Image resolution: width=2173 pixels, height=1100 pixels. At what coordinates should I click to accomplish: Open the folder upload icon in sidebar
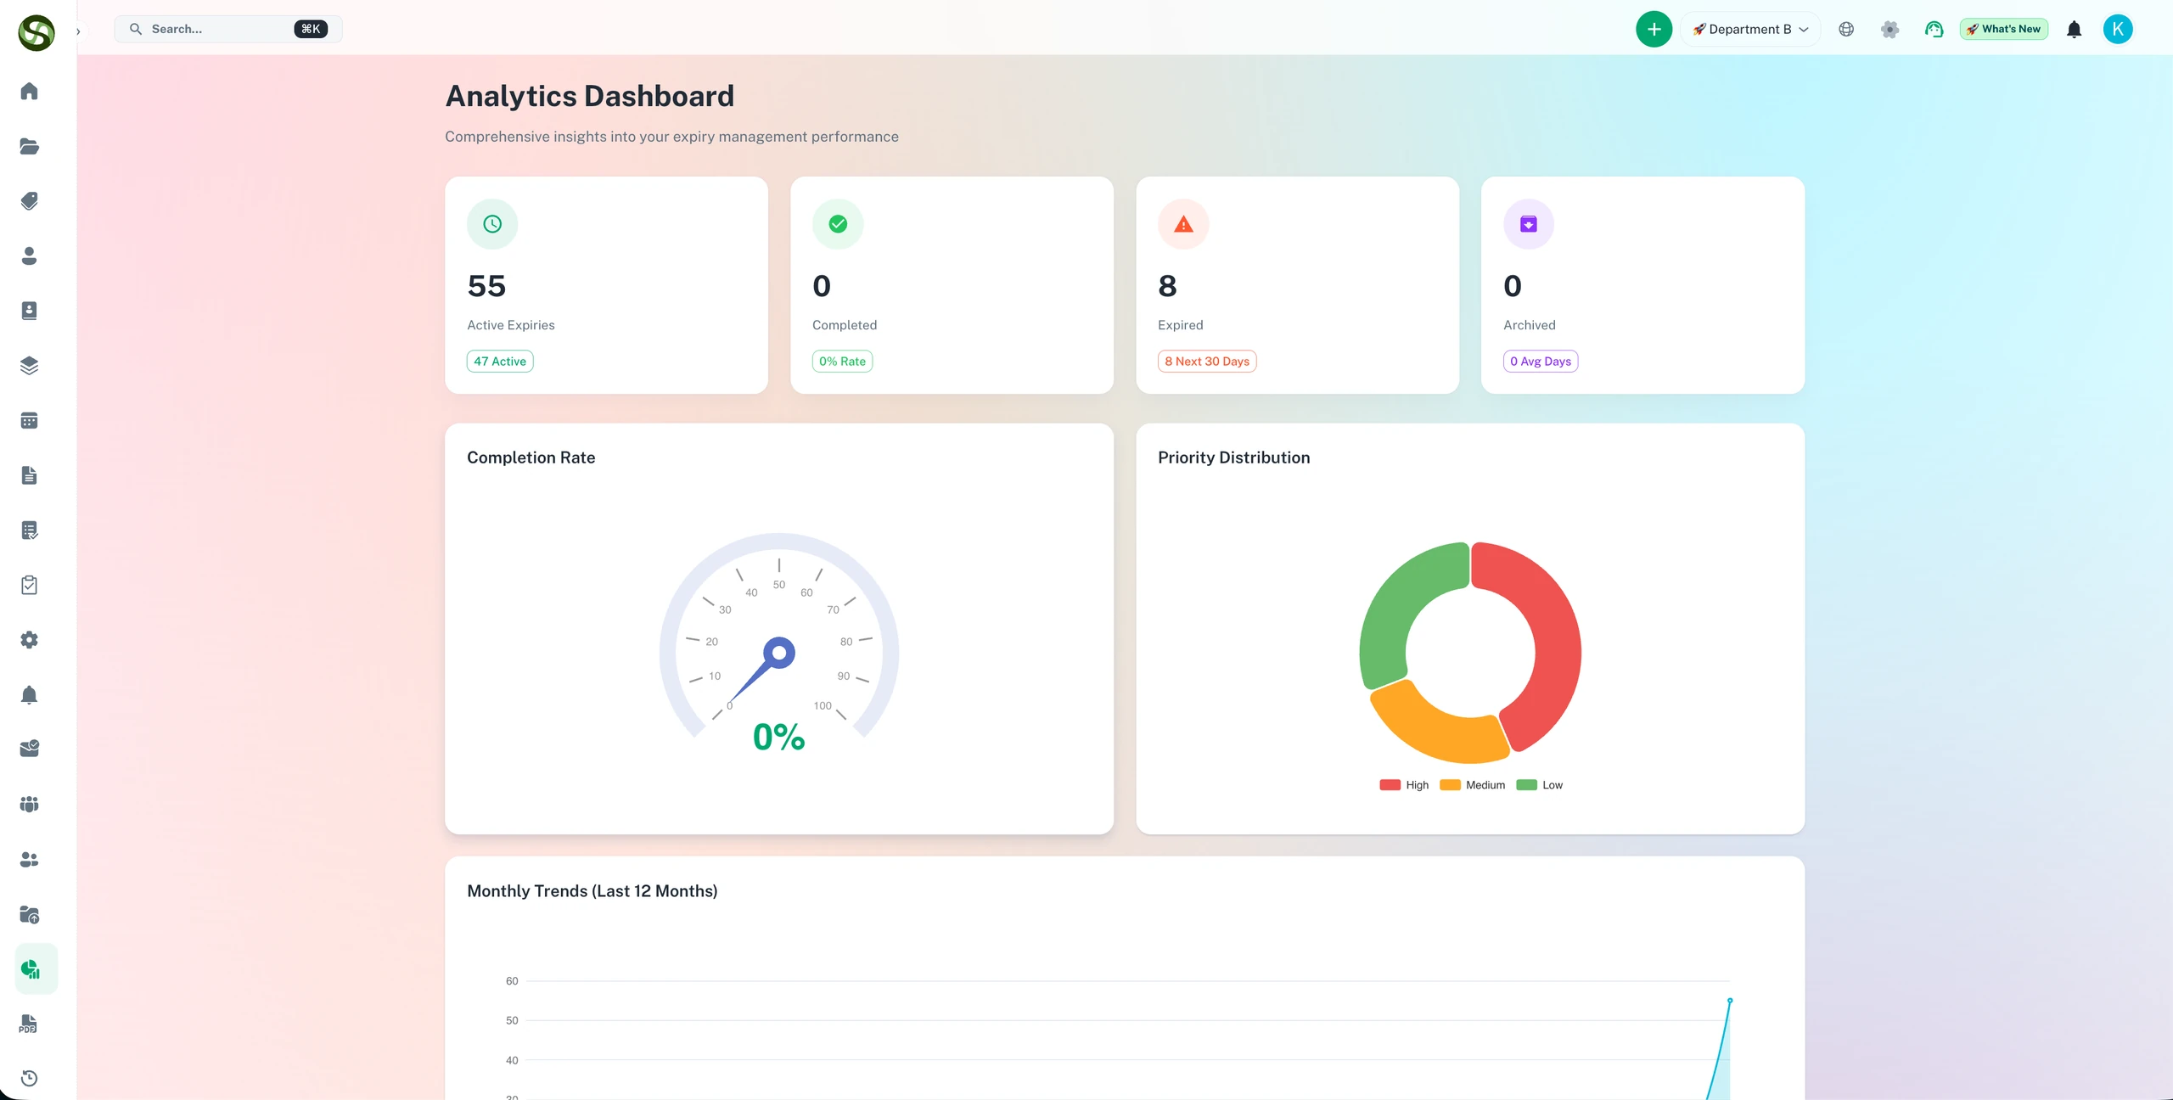pyautogui.click(x=29, y=914)
